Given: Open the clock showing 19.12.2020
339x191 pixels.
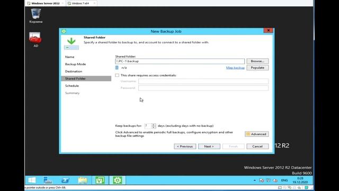Looking at the screenshot, I should (300, 180).
